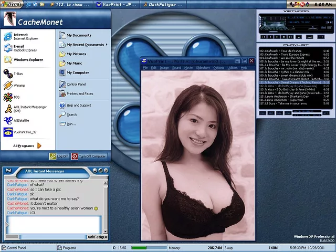Open the My Computer shortcut
The width and height of the screenshot is (336, 252).
[77, 72]
